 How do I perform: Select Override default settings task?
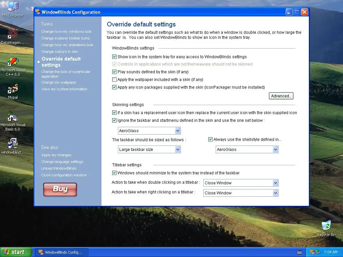tap(61, 62)
